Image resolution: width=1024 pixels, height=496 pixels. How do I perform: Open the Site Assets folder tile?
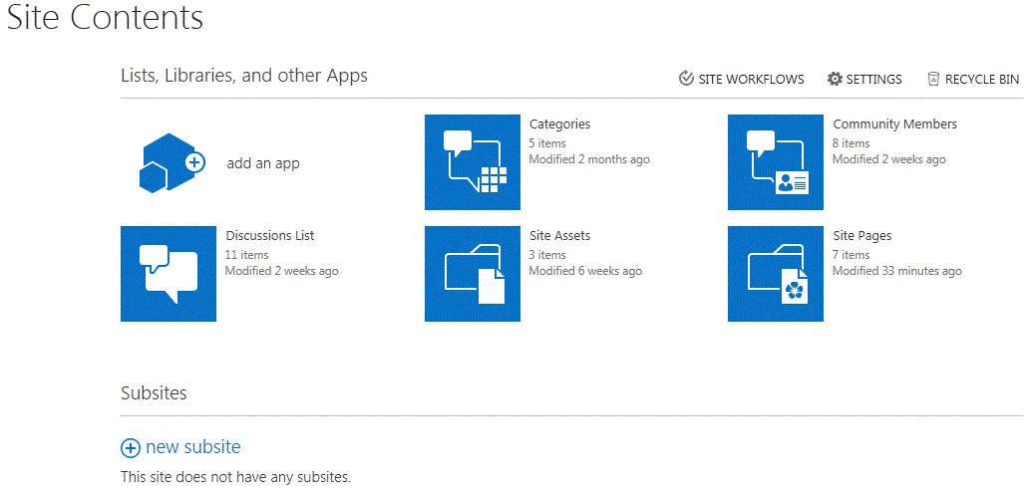(473, 274)
